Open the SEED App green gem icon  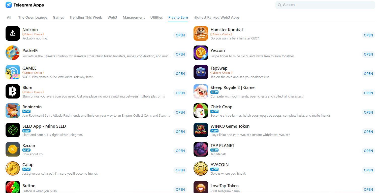(13, 130)
